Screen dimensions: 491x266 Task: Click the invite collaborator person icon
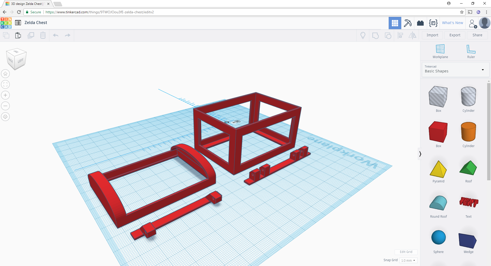pos(473,24)
